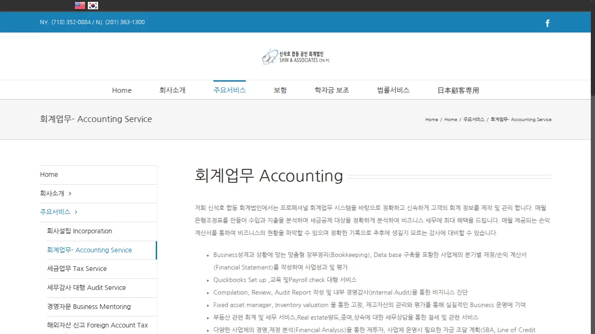
Task: Switch language with the US flag icon
Action: point(80,6)
